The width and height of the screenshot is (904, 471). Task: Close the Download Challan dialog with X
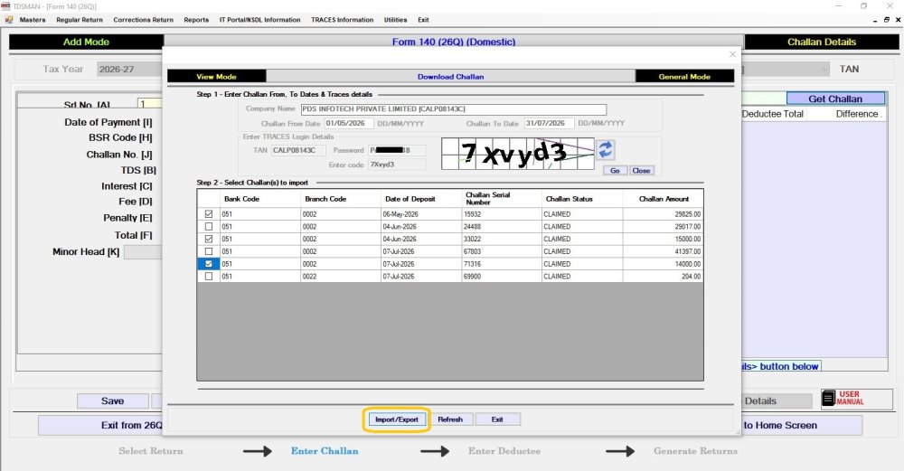click(x=732, y=54)
